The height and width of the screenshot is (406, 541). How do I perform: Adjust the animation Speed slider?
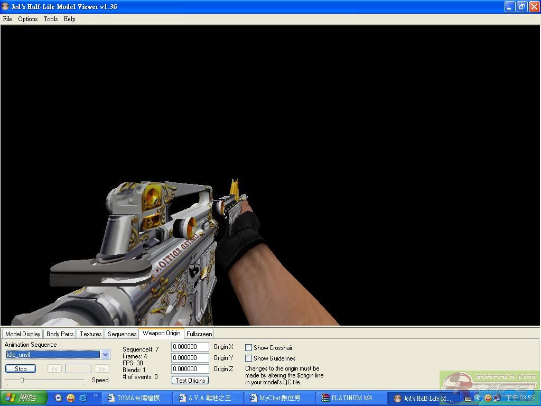click(x=22, y=381)
